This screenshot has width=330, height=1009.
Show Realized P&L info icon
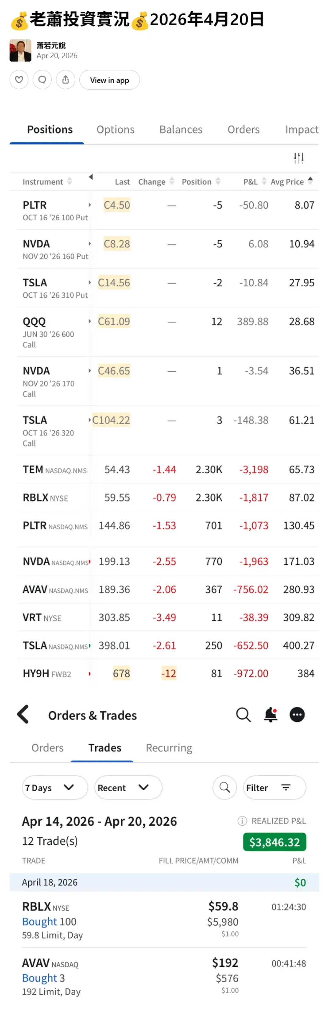click(242, 821)
